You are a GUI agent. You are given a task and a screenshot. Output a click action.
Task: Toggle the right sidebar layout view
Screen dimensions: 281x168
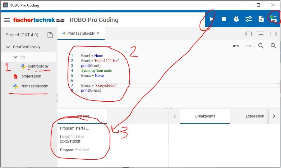(x=274, y=34)
